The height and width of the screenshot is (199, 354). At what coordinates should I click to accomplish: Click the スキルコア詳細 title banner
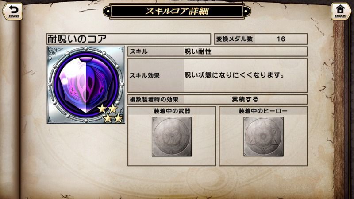click(x=177, y=11)
